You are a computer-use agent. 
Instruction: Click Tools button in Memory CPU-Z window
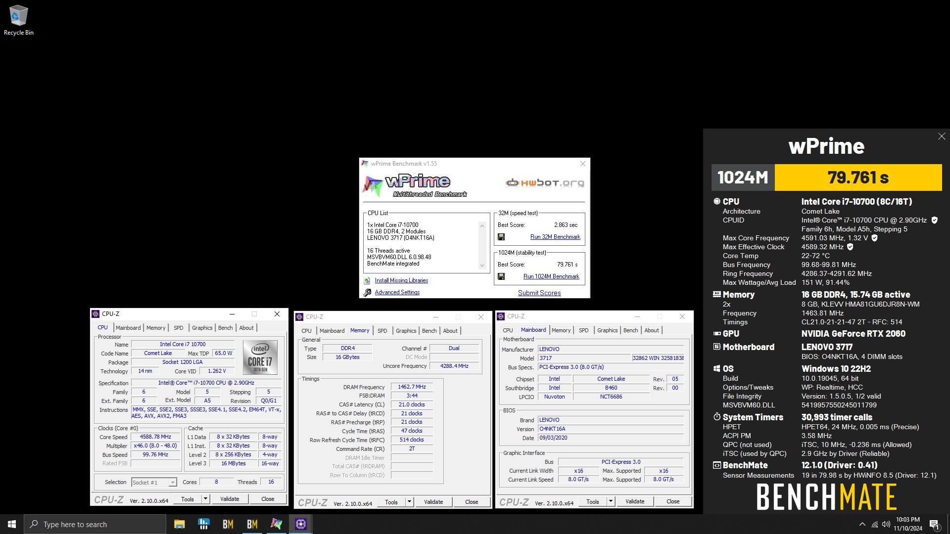[391, 502]
